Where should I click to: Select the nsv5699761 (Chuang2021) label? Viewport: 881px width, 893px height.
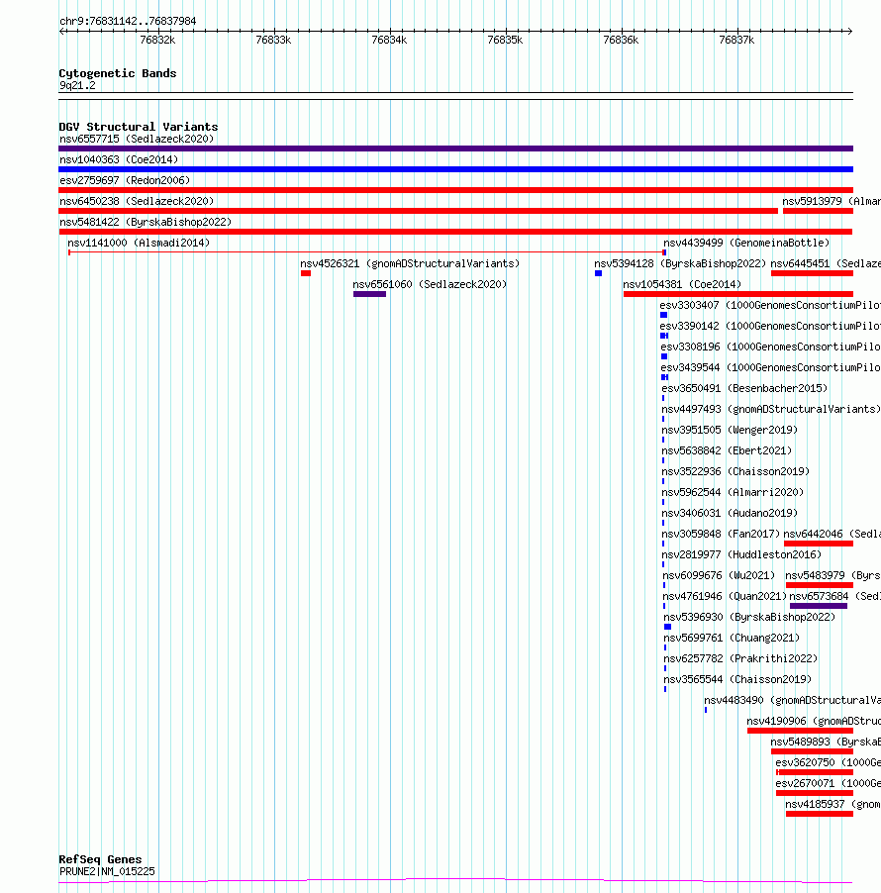point(732,638)
